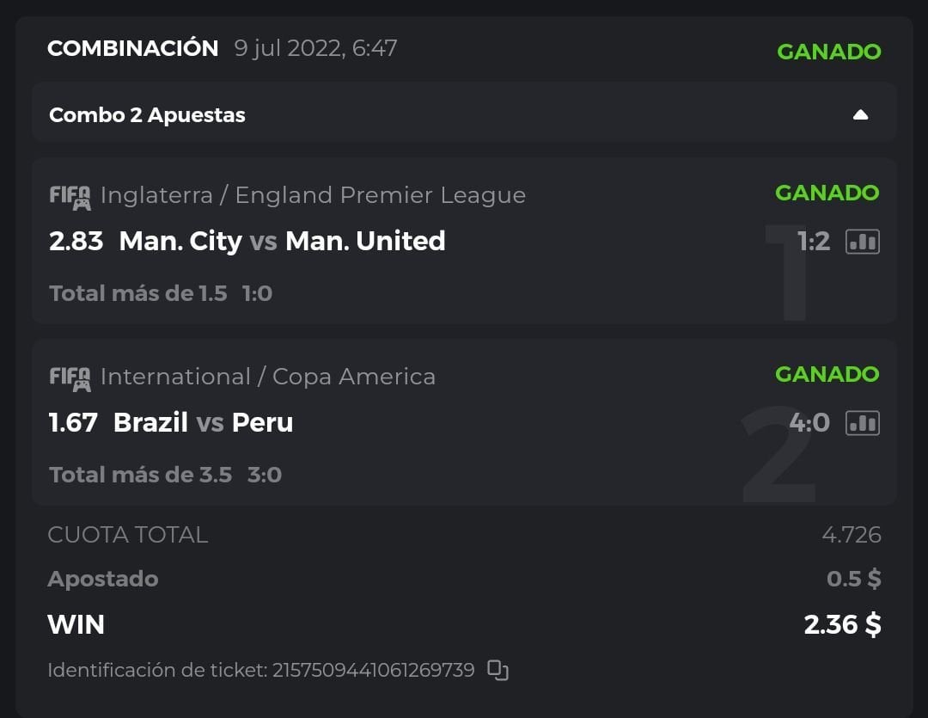Open stats icon for Brazil vs Peru
Image resolution: width=928 pixels, height=718 pixels.
pyautogui.click(x=862, y=423)
